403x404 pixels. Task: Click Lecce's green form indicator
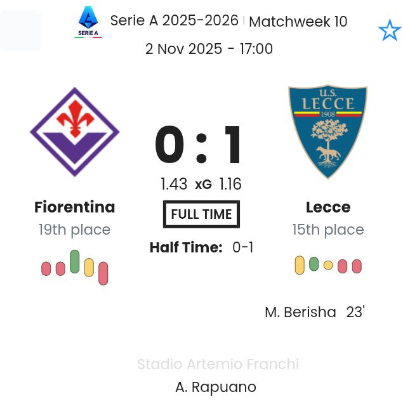tap(314, 264)
